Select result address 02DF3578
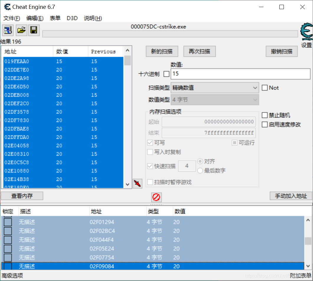 point(63,112)
